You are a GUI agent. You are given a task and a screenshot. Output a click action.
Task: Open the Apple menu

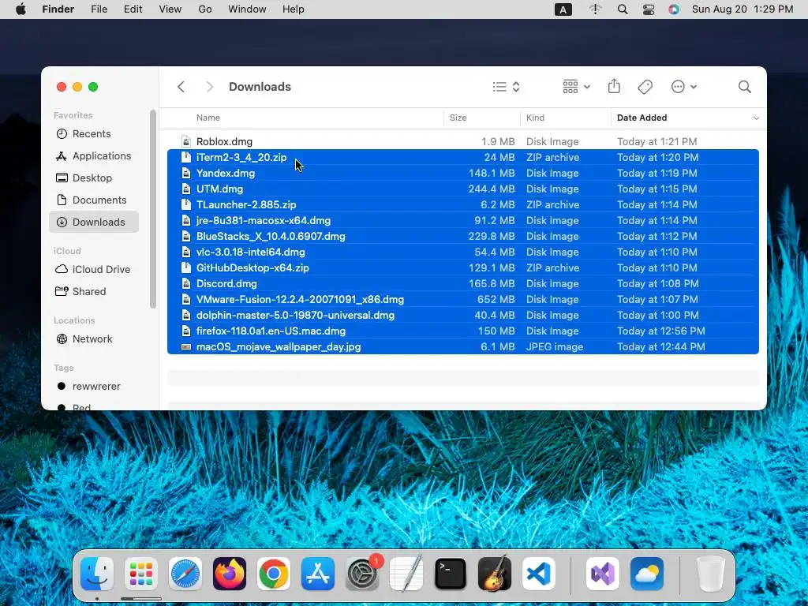click(x=21, y=9)
